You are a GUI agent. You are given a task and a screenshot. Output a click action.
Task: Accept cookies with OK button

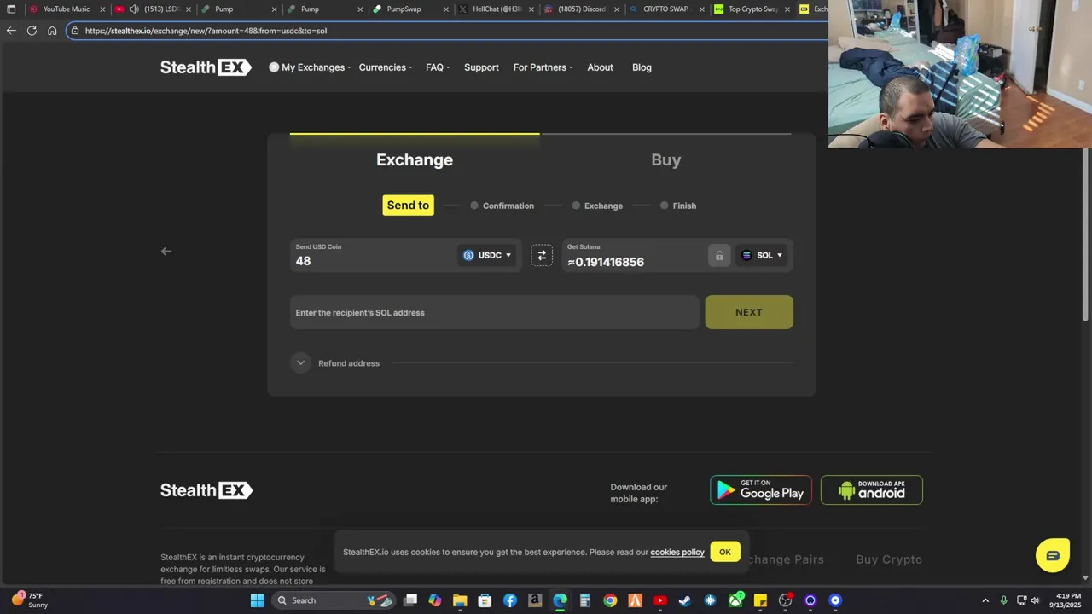pos(725,552)
